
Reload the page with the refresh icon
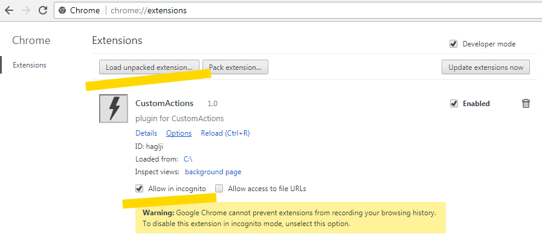pos(43,10)
